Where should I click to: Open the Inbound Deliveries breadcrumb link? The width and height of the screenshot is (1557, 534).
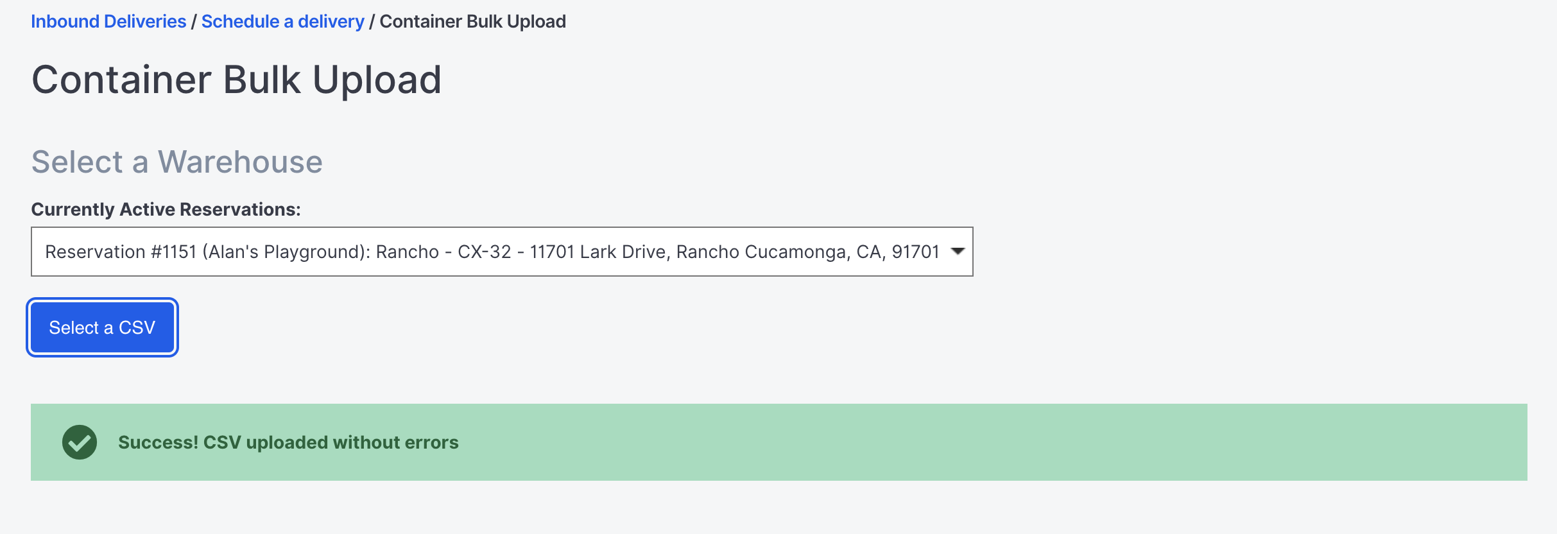coord(108,21)
